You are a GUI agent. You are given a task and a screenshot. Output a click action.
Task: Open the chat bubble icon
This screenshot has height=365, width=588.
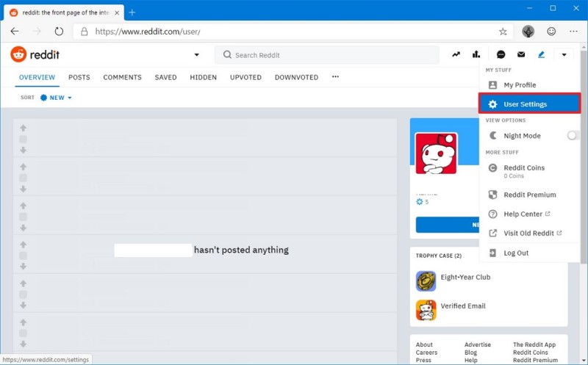click(x=501, y=54)
